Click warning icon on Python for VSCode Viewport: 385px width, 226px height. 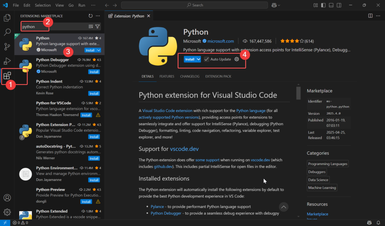pyautogui.click(x=98, y=115)
